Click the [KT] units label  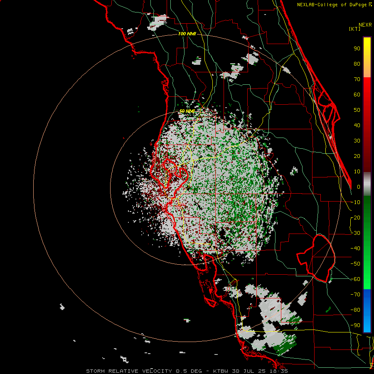click(x=355, y=29)
